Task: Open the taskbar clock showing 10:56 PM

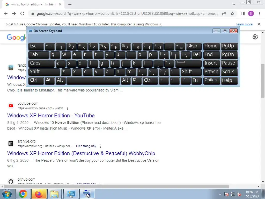Action: pyautogui.click(x=252, y=194)
